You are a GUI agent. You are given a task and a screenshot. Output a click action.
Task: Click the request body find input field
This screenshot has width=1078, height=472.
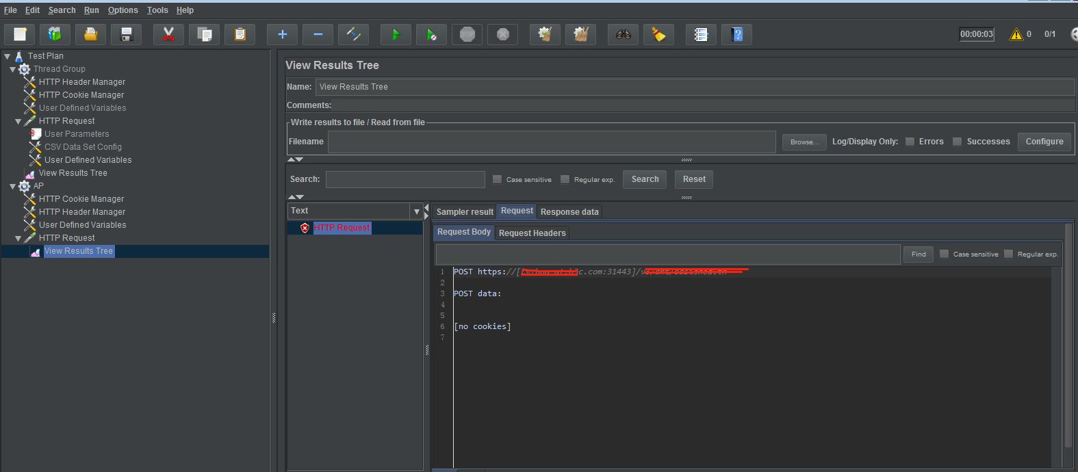(668, 254)
